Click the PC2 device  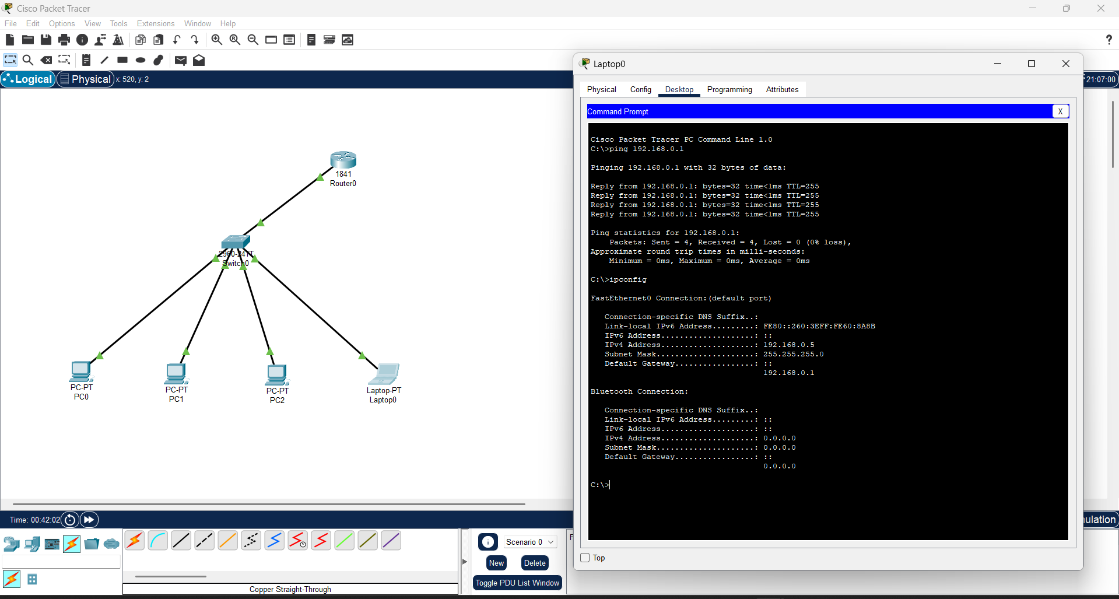coord(277,375)
